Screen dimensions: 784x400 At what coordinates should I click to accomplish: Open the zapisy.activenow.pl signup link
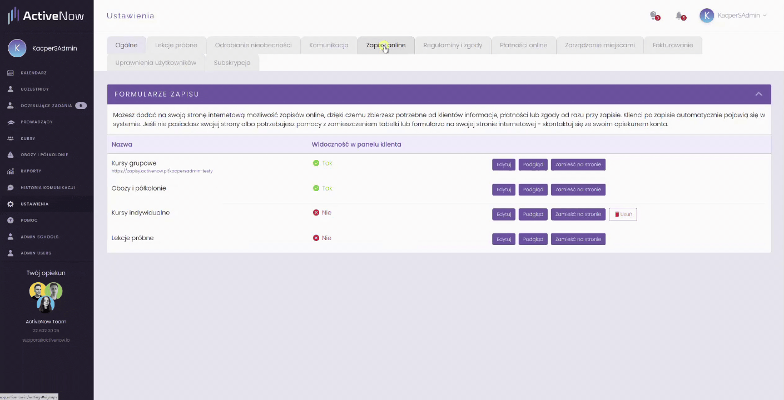162,171
